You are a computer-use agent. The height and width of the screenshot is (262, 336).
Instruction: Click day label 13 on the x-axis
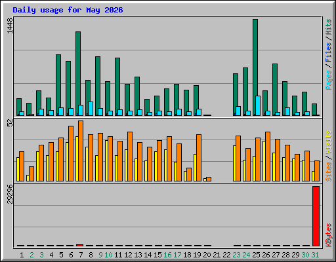138,255
